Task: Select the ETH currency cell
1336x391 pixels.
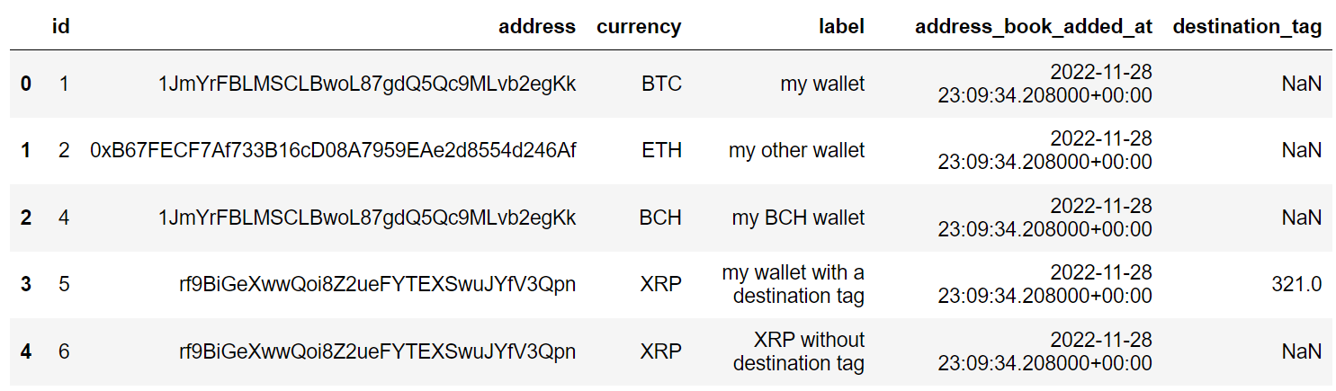Action: (x=662, y=150)
